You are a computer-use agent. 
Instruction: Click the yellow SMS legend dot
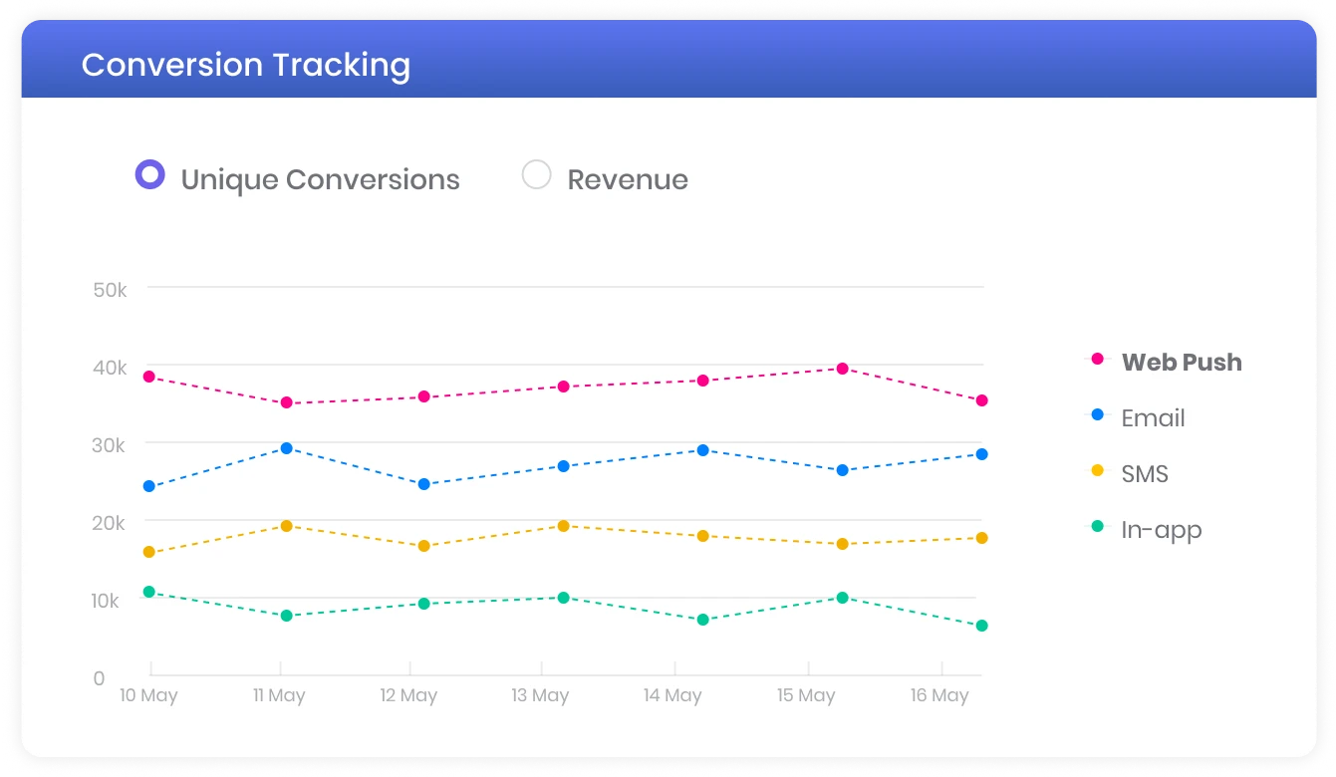coord(1098,470)
